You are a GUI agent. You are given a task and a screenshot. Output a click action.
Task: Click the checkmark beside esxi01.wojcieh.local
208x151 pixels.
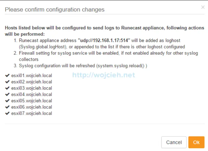(x=7, y=76)
